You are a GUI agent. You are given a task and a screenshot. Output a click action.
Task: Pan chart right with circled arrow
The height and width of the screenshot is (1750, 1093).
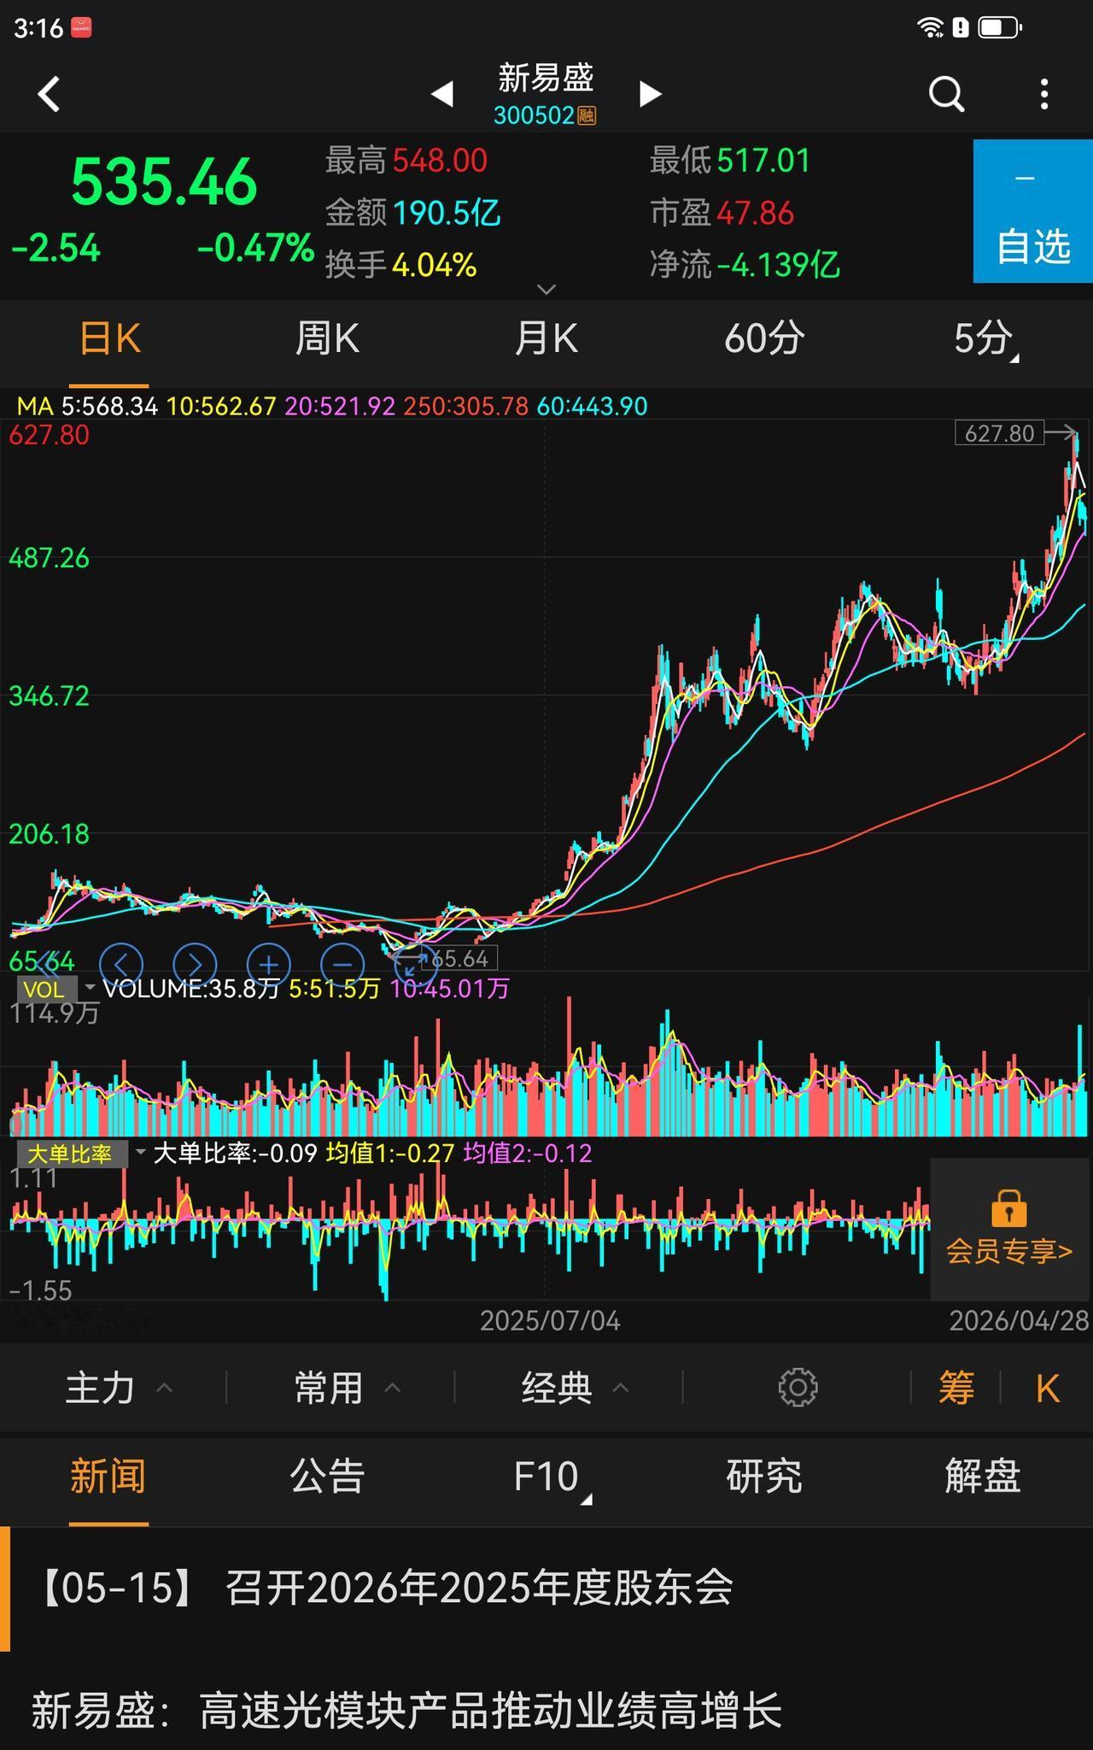tap(195, 965)
